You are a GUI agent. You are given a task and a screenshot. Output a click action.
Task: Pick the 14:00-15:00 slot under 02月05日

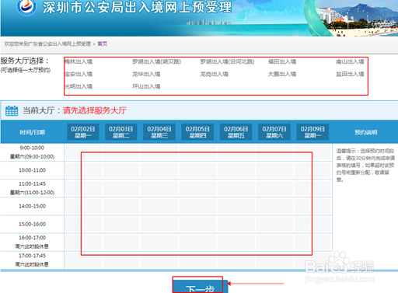[x=197, y=206]
